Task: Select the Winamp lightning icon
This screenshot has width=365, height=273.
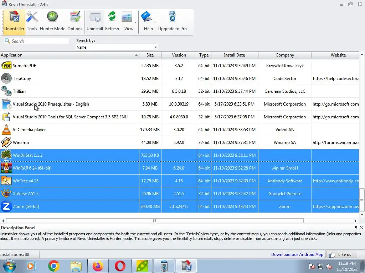Action: (x=6, y=142)
